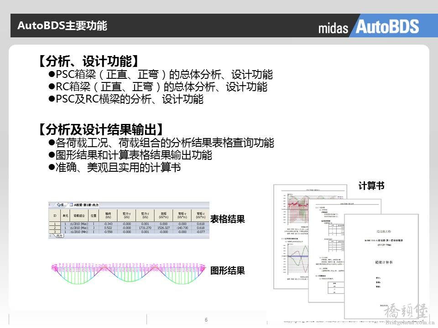Screen dimensions: 438x328
Task: Click the midas AutoBDS logo
Action: (369, 27)
